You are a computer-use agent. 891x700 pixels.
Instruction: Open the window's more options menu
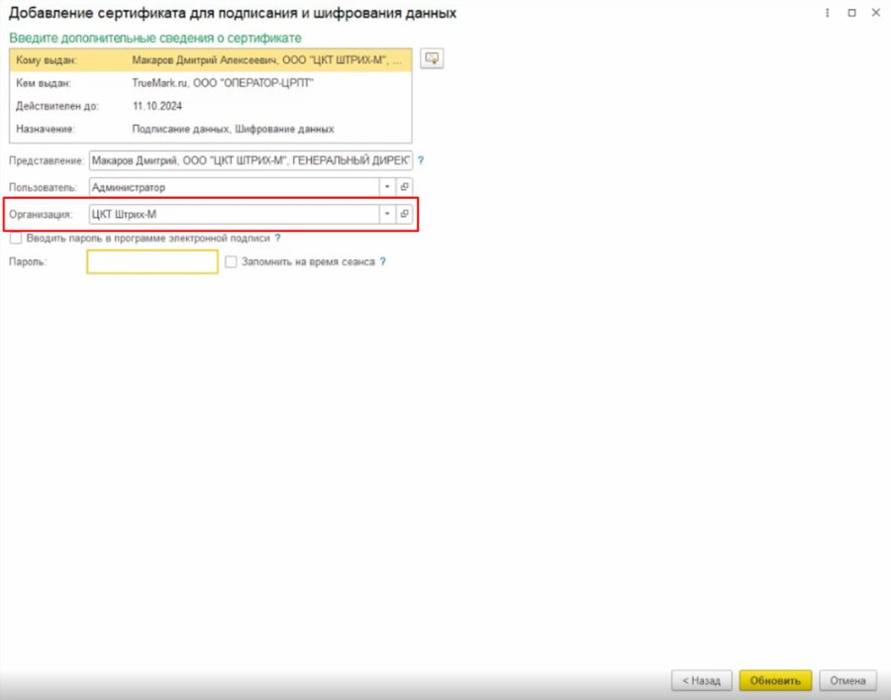coord(828,13)
